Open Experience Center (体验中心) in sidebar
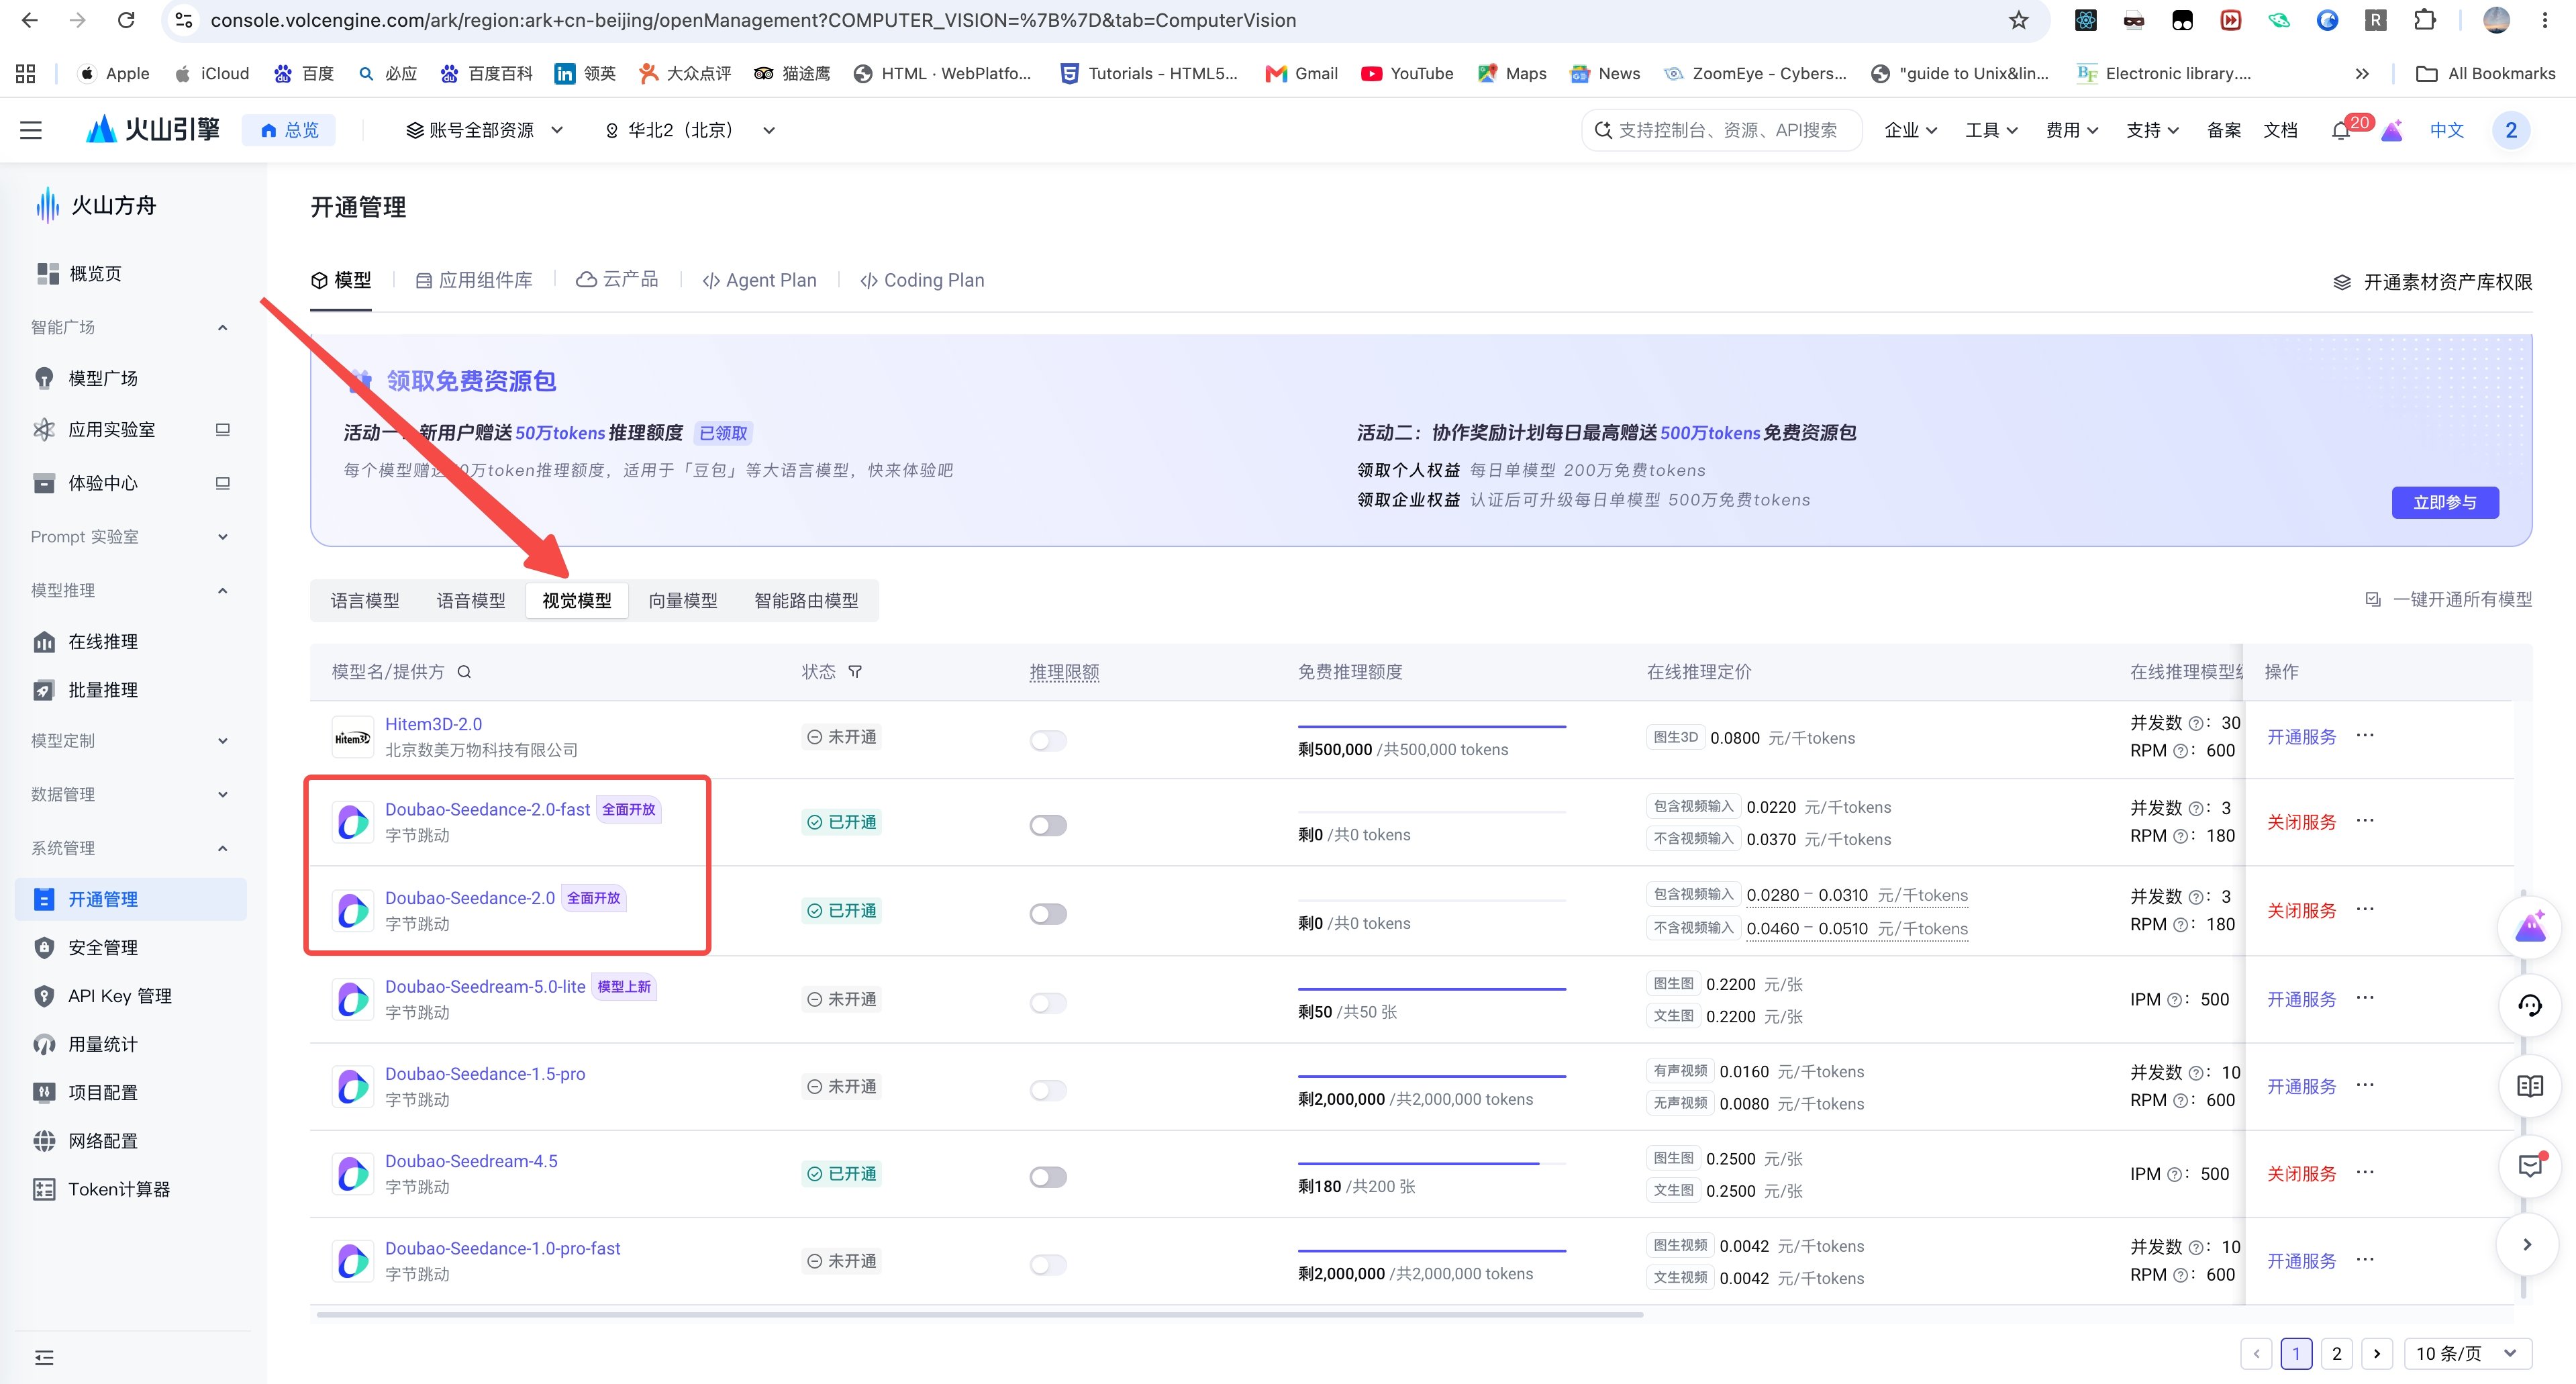2576x1384 pixels. 102,483
